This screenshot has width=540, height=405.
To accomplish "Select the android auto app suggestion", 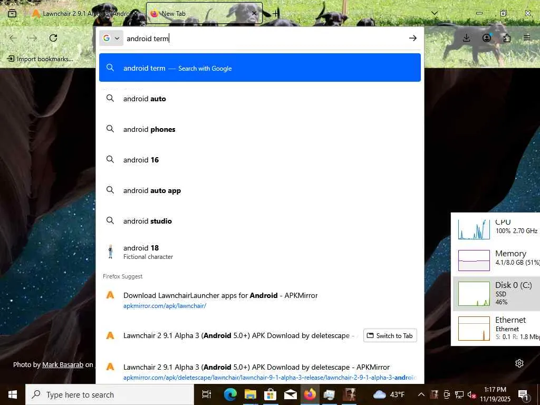I will (259, 190).
